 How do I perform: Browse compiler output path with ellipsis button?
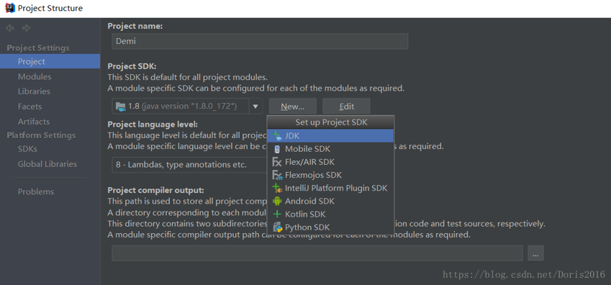[535, 253]
